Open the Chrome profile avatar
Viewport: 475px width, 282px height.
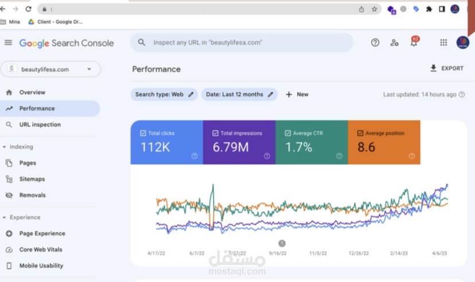(x=455, y=9)
